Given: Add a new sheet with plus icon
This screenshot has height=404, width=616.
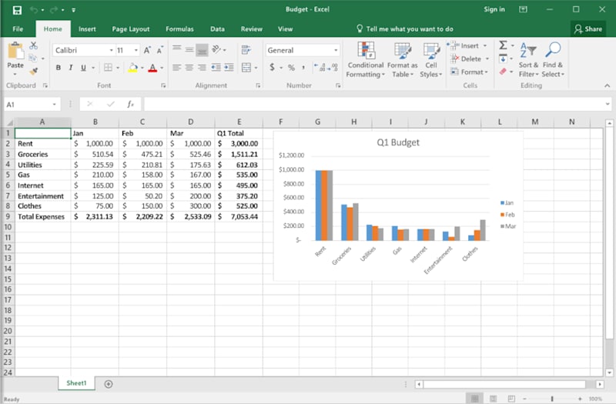Looking at the screenshot, I should (109, 384).
